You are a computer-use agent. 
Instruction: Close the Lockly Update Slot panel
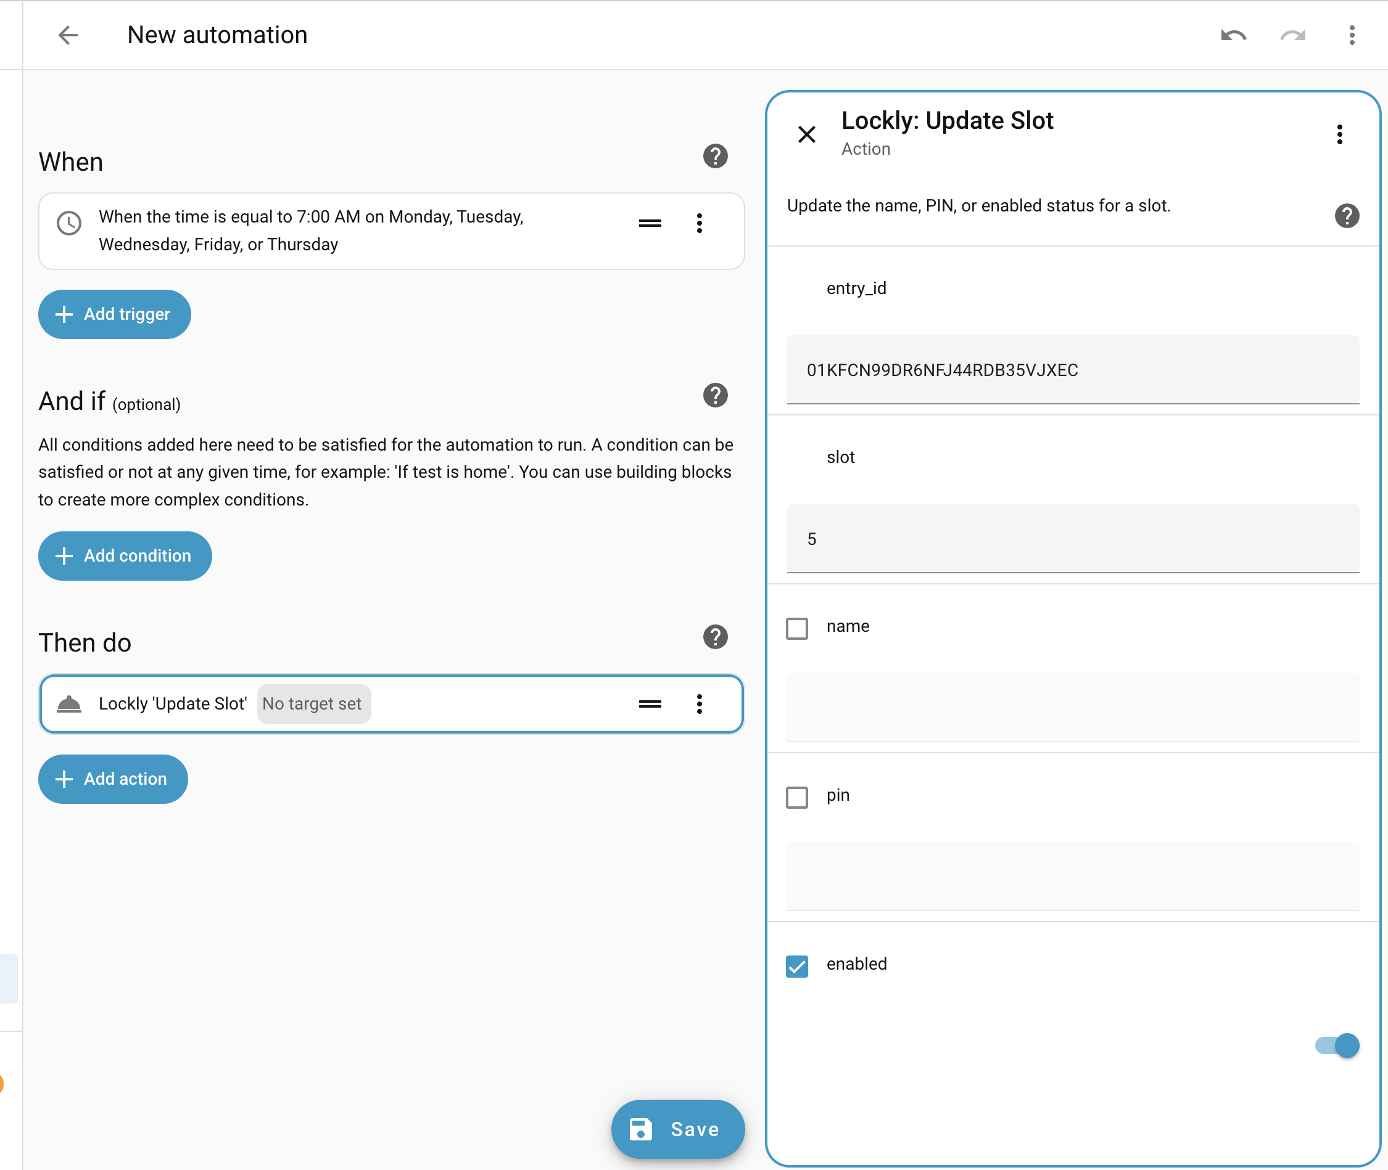[806, 134]
